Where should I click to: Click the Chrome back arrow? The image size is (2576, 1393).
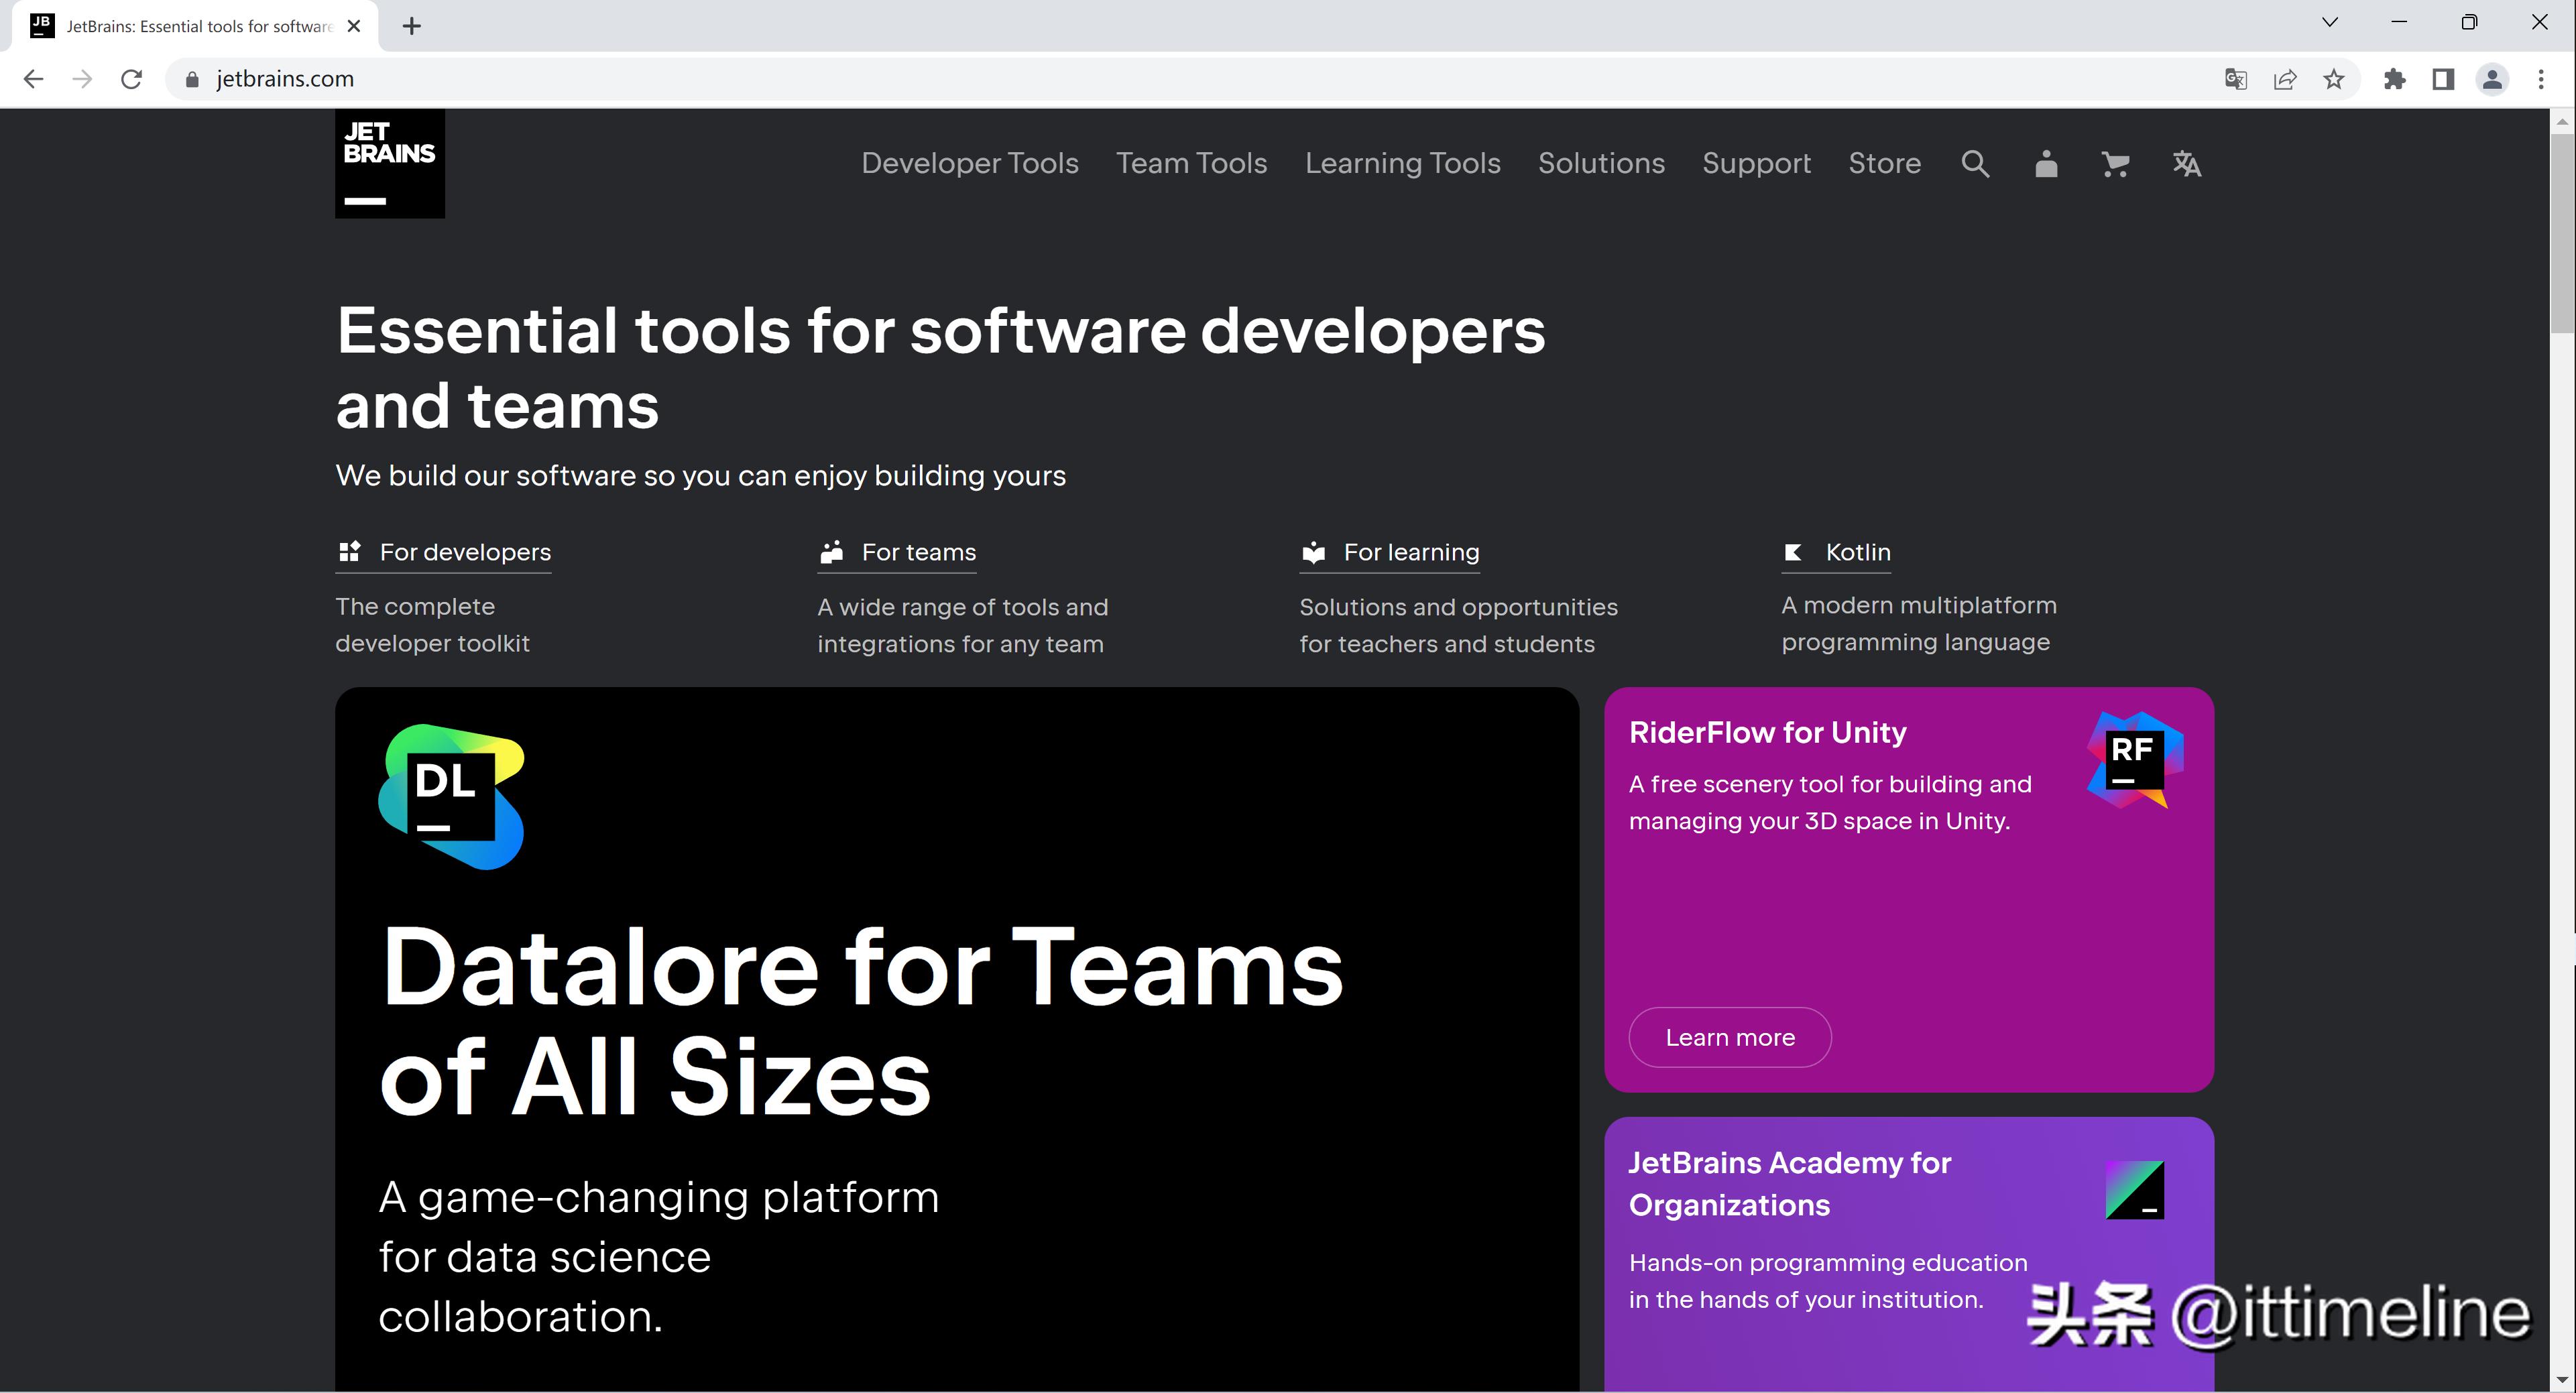point(33,79)
